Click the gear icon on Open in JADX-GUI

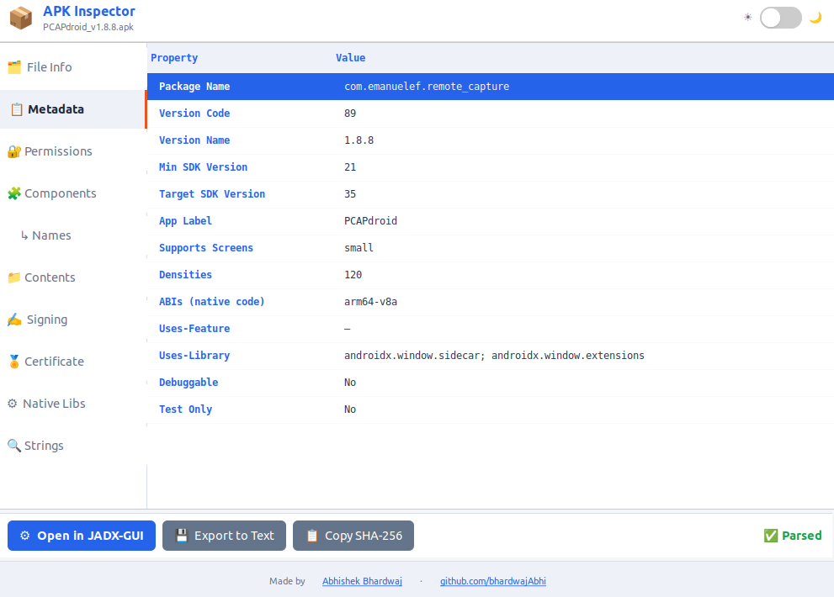coord(25,536)
